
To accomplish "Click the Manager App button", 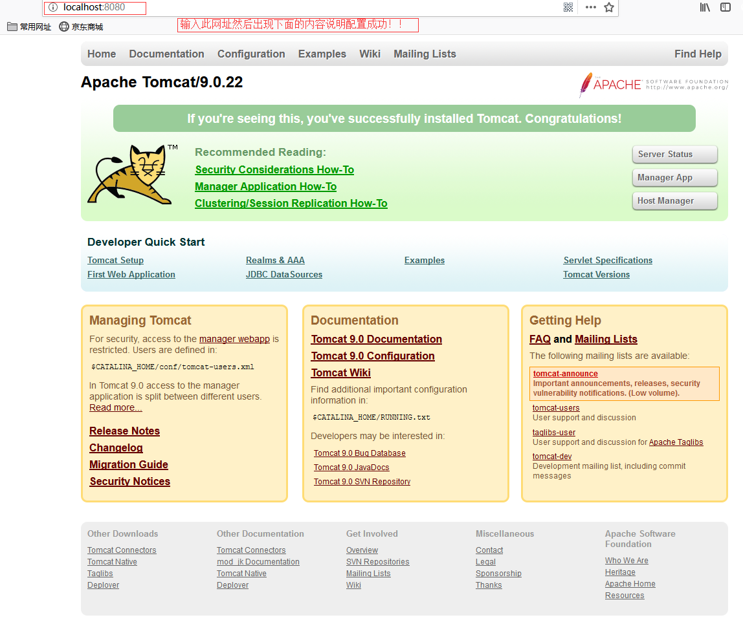I will pyautogui.click(x=674, y=177).
